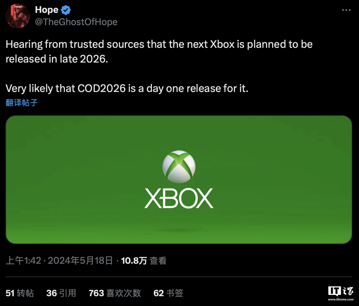Open the three-dot more options menu
The image size is (359, 306).
pos(346,10)
